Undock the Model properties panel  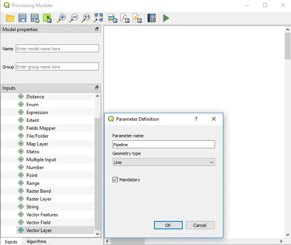click(x=97, y=29)
